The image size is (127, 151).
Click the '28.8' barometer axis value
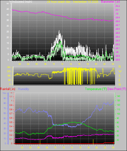tap(118, 60)
